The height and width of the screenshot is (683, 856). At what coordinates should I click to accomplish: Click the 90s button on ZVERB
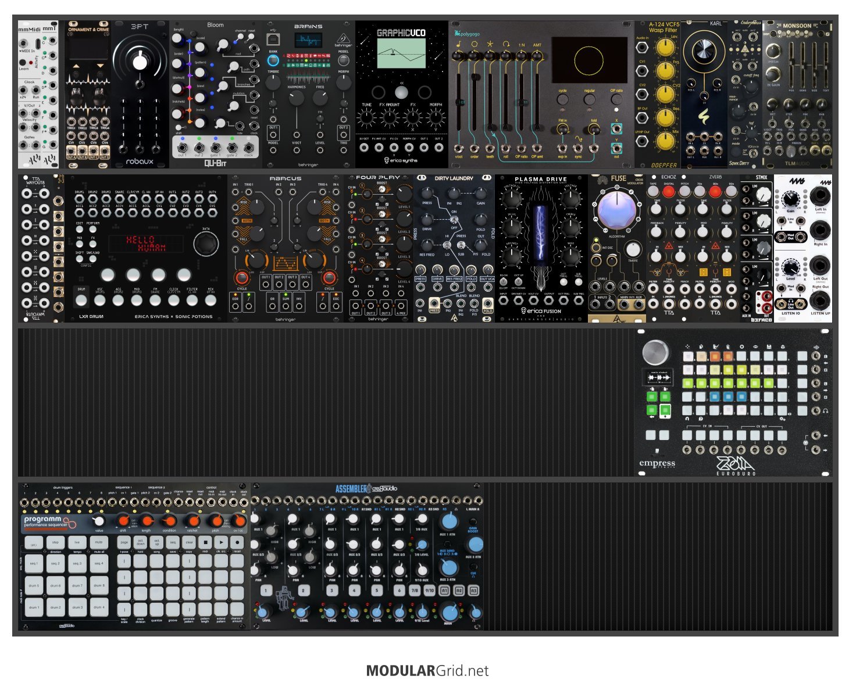(x=731, y=191)
